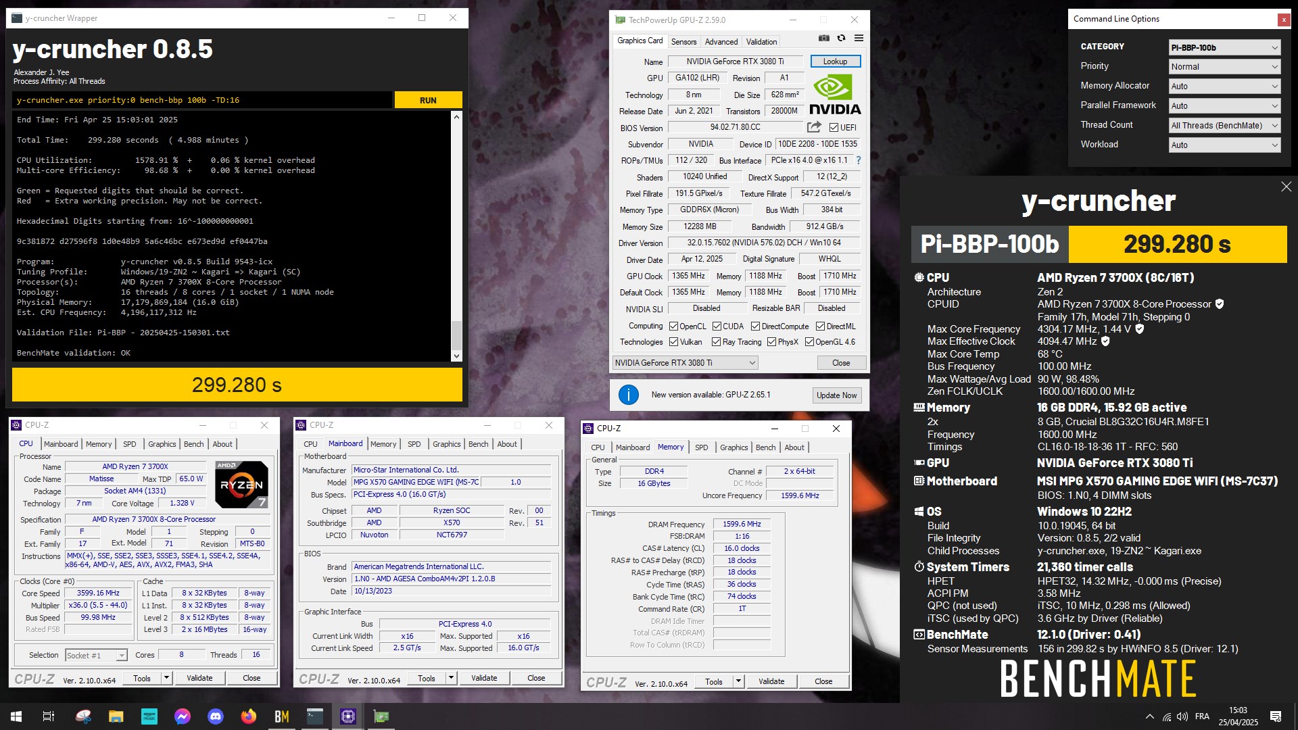Click the BIOS share/export icon in GPU-Z

coord(814,127)
